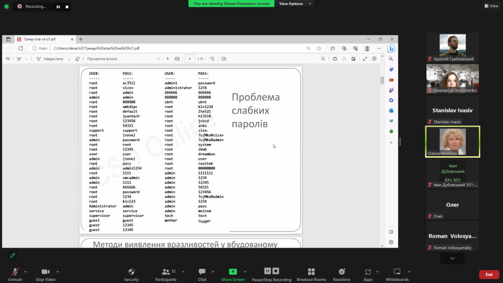
Task: Expand the Chat options caret
Action: click(213, 272)
